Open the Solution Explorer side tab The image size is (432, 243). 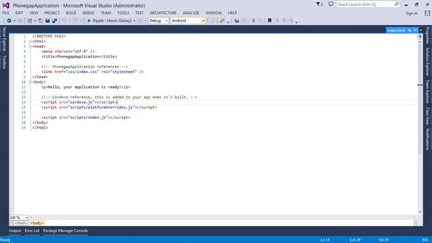click(x=427, y=61)
